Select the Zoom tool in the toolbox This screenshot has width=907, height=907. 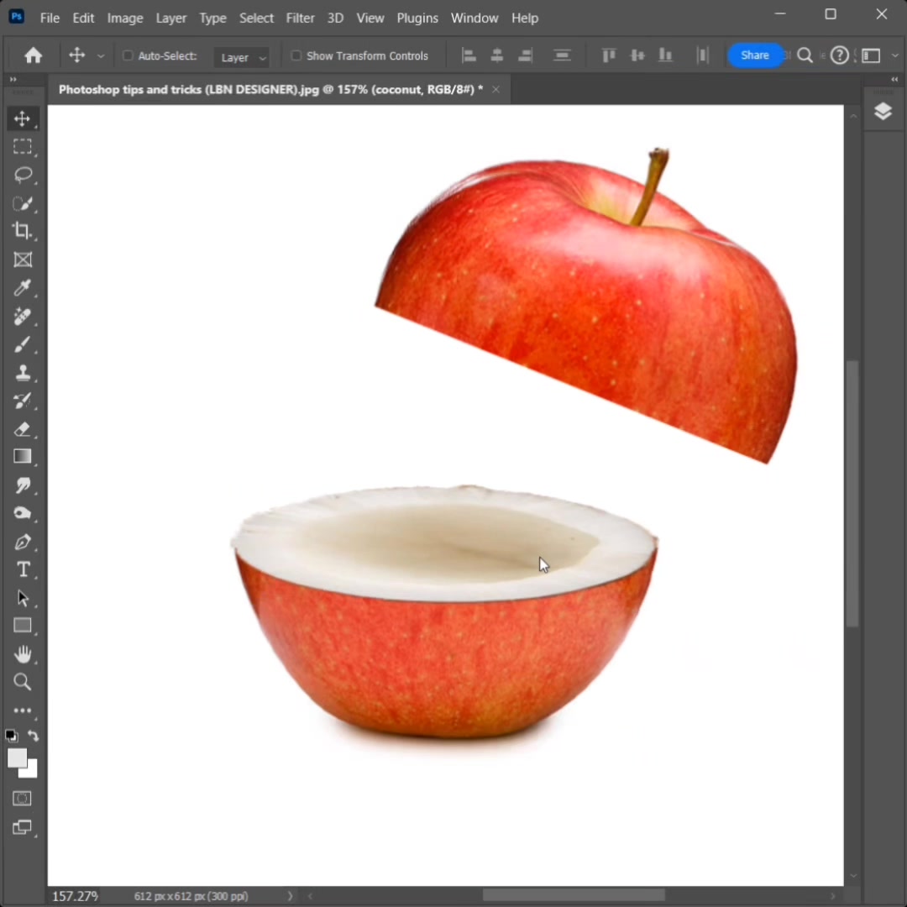[x=23, y=682]
